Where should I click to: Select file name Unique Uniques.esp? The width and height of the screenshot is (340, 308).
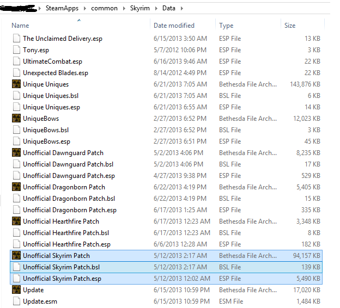[51, 107]
